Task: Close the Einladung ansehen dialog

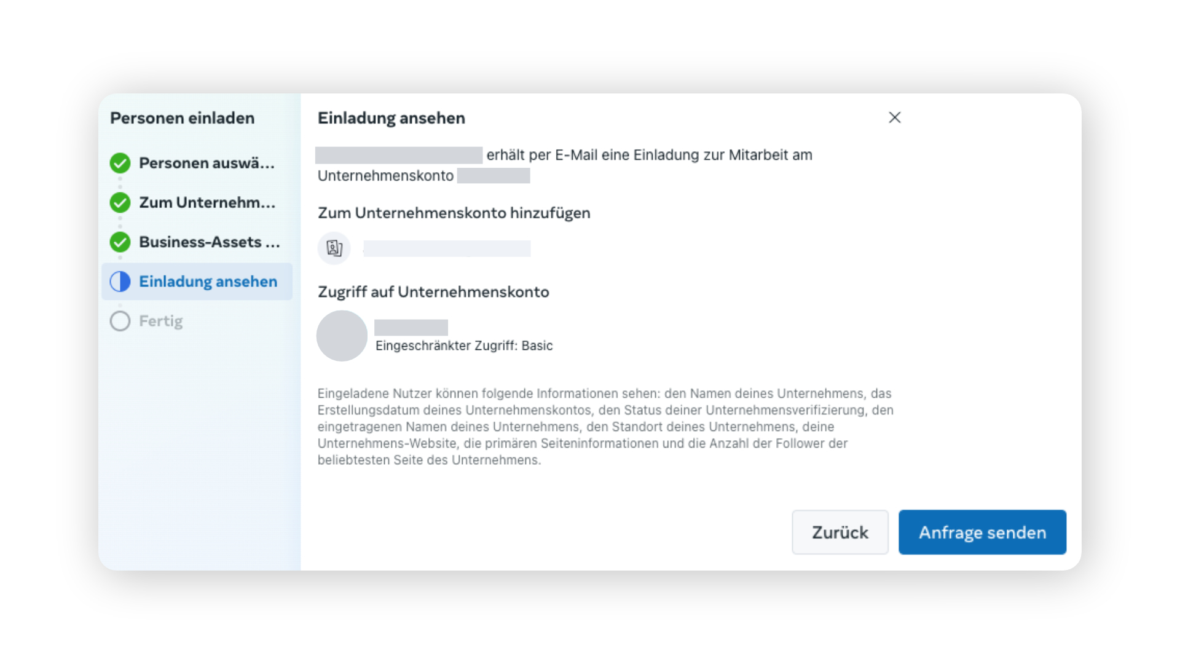Action: pyautogui.click(x=894, y=117)
